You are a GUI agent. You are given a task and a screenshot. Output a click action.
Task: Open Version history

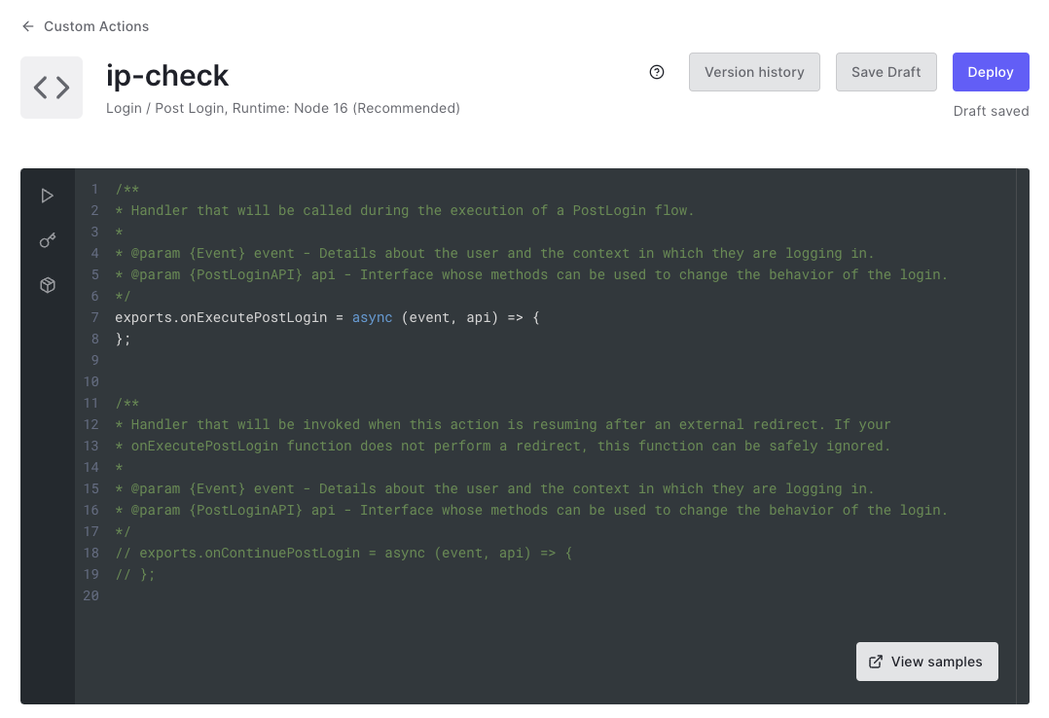coord(754,72)
